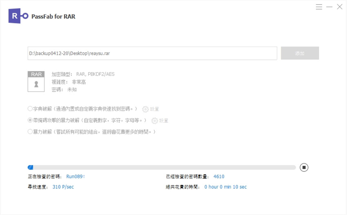The width and height of the screenshot is (347, 215).
Task: Click the encryption type RAR, PBKDF2/AES text
Action: [x=95, y=74]
